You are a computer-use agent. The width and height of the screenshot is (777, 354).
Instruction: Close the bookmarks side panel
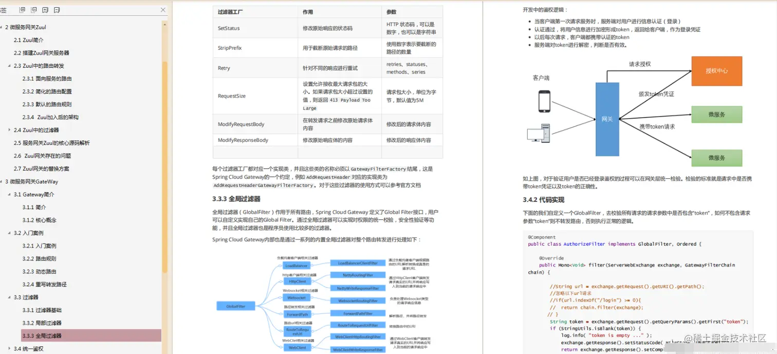[x=163, y=10]
